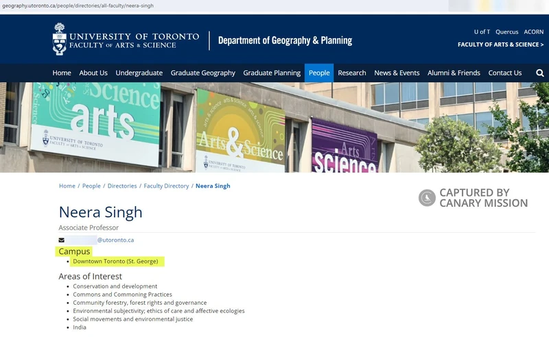Image resolution: width=549 pixels, height=337 pixels.
Task: Open the Quercus link
Action: tap(506, 32)
